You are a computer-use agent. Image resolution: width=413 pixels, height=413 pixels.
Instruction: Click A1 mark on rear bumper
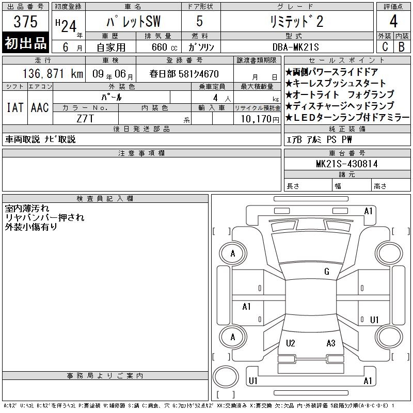368,381
